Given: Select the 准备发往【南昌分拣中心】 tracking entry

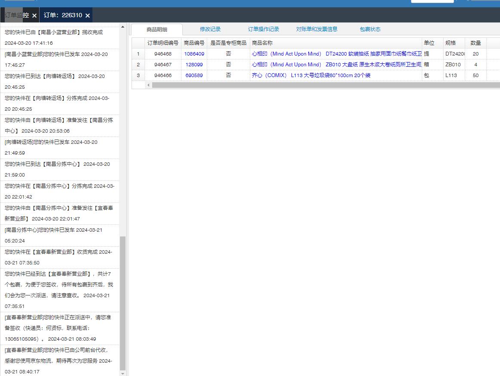Looking at the screenshot, I should [x=60, y=126].
